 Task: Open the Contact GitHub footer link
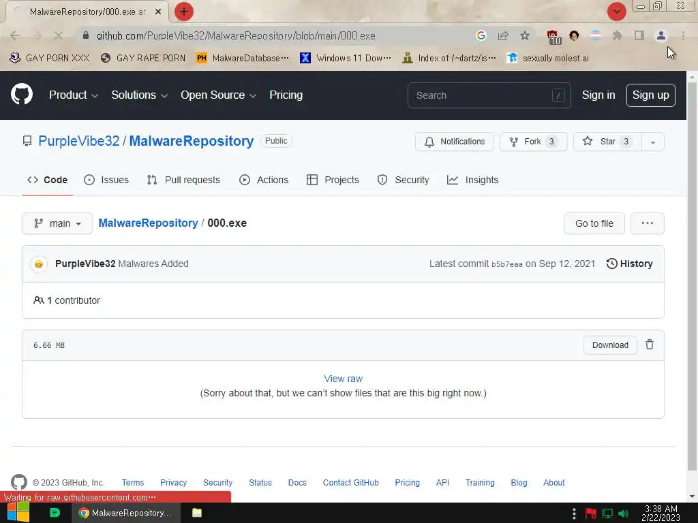click(x=351, y=483)
